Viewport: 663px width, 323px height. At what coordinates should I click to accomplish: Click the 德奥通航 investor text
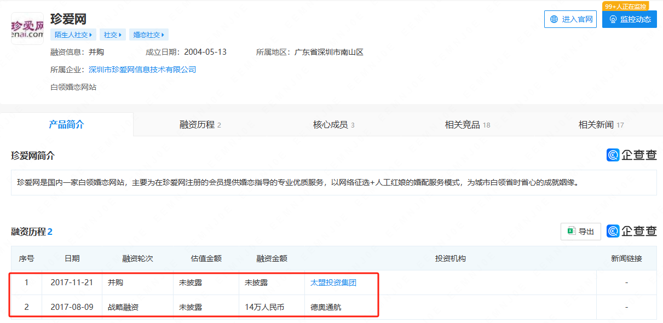pyautogui.click(x=326, y=307)
